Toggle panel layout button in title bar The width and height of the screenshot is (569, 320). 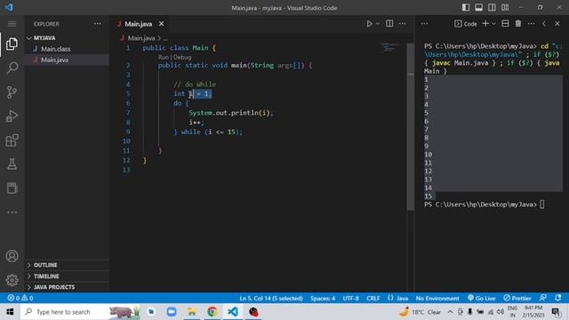pos(478,8)
